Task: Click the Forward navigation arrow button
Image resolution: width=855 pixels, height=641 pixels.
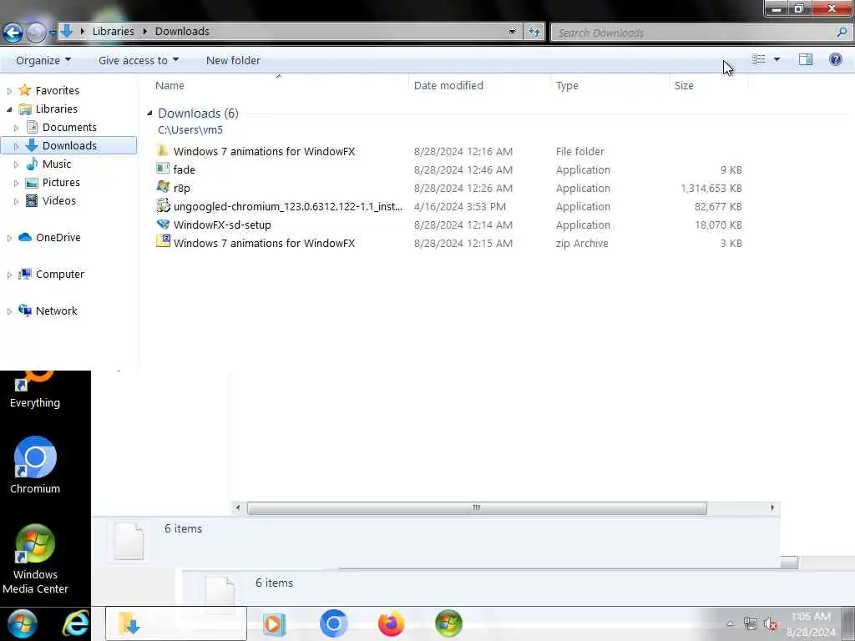Action: [x=36, y=33]
